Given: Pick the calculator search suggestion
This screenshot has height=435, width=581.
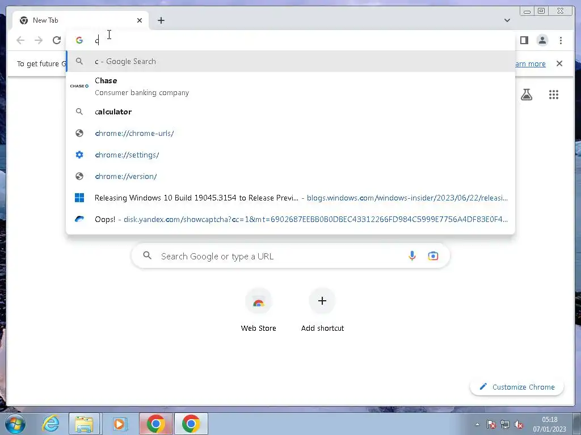Looking at the screenshot, I should click(290, 112).
